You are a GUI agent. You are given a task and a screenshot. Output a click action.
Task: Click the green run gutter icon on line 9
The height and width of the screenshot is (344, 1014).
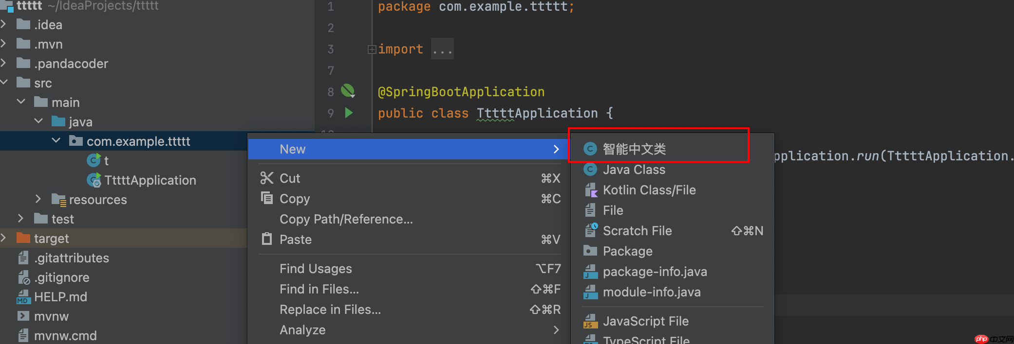coord(349,113)
